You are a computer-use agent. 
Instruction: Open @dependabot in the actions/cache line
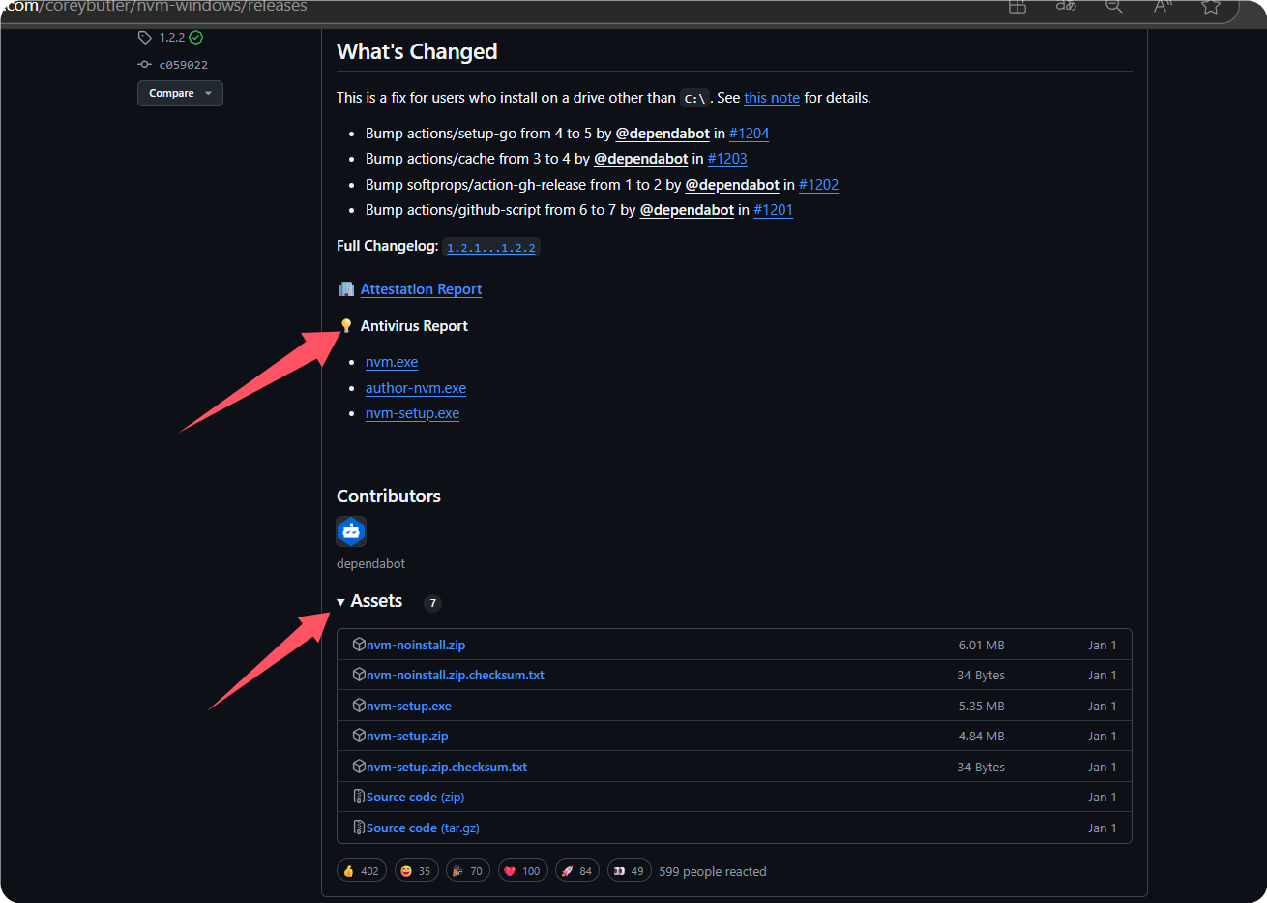click(x=641, y=159)
